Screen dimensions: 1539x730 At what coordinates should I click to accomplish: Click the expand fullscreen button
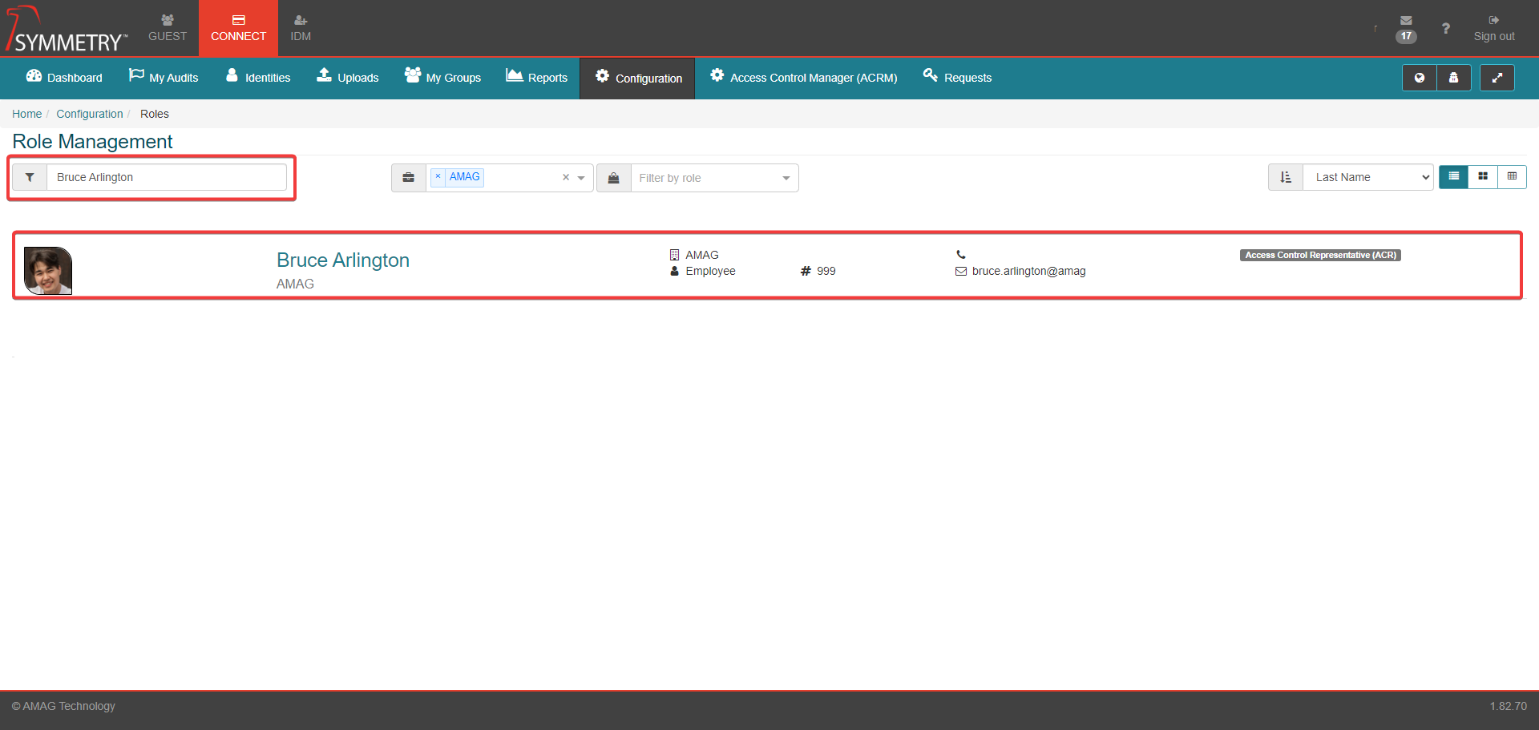[x=1497, y=78]
